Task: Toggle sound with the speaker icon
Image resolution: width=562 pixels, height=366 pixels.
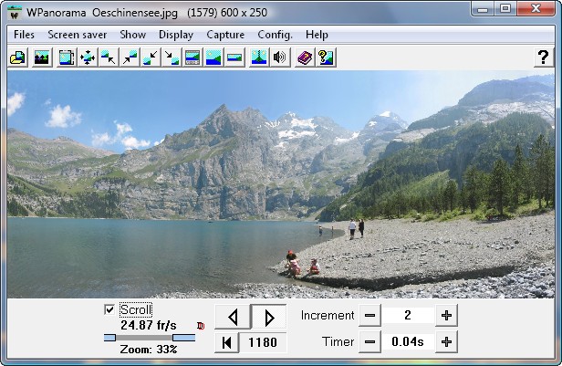Action: (280, 58)
